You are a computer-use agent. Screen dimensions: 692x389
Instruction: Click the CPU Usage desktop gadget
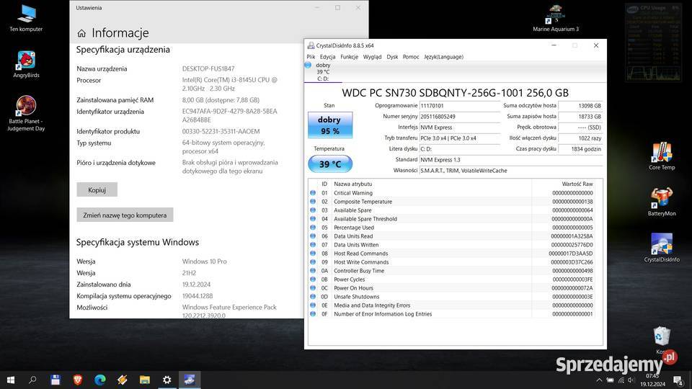tap(654, 43)
